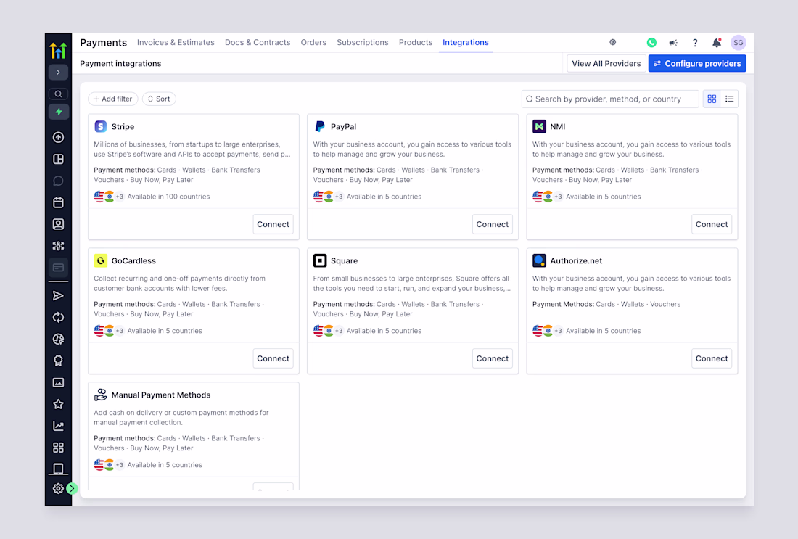Click the green phone call icon
The image size is (798, 539).
[651, 43]
